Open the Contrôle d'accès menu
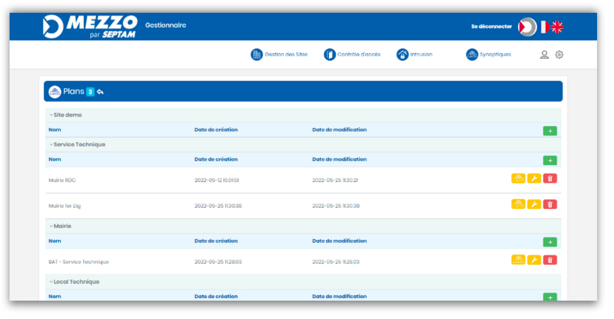 pos(353,55)
